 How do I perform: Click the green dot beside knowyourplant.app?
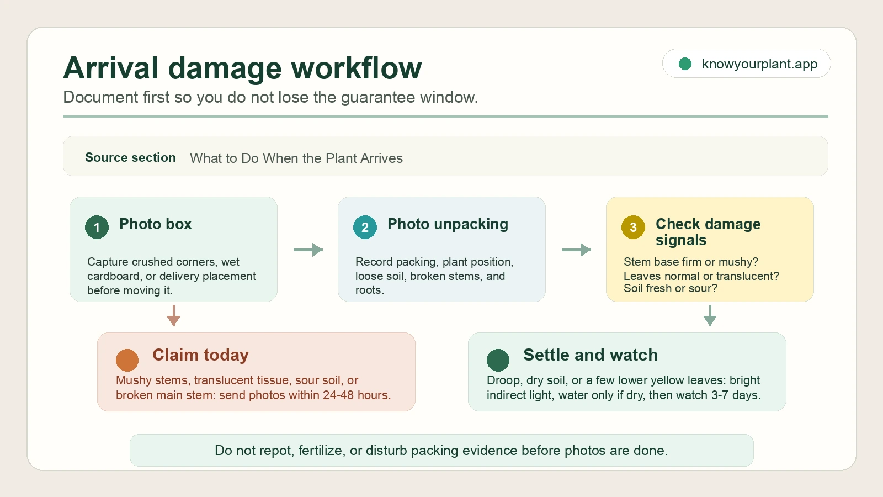pyautogui.click(x=685, y=64)
